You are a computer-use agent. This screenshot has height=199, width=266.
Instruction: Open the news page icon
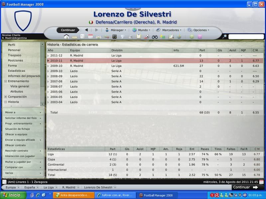(x=82, y=36)
